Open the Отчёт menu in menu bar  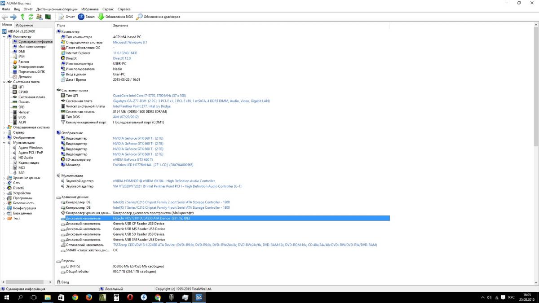point(28,9)
